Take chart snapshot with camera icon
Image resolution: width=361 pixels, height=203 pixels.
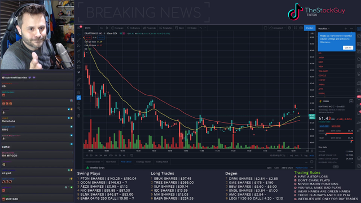click(x=301, y=28)
